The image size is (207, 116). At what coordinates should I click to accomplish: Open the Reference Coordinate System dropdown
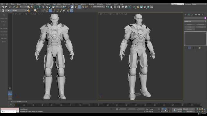click(59, 7)
